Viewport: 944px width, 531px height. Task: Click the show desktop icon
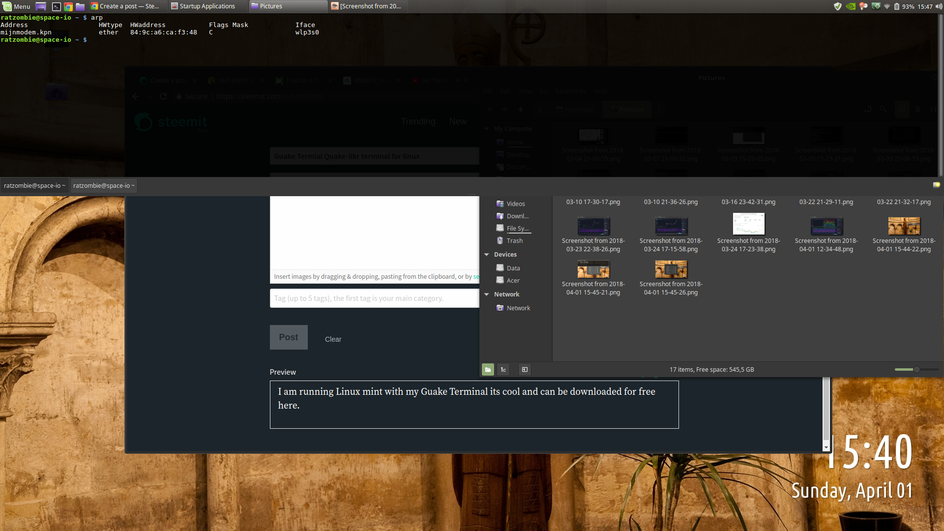pos(41,6)
